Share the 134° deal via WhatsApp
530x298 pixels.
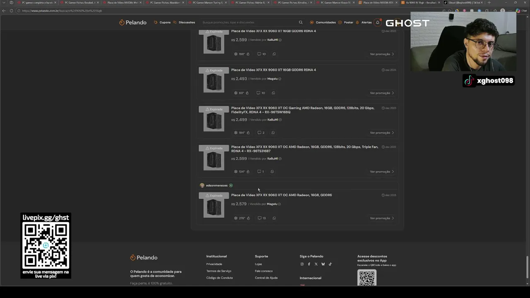coord(272,171)
